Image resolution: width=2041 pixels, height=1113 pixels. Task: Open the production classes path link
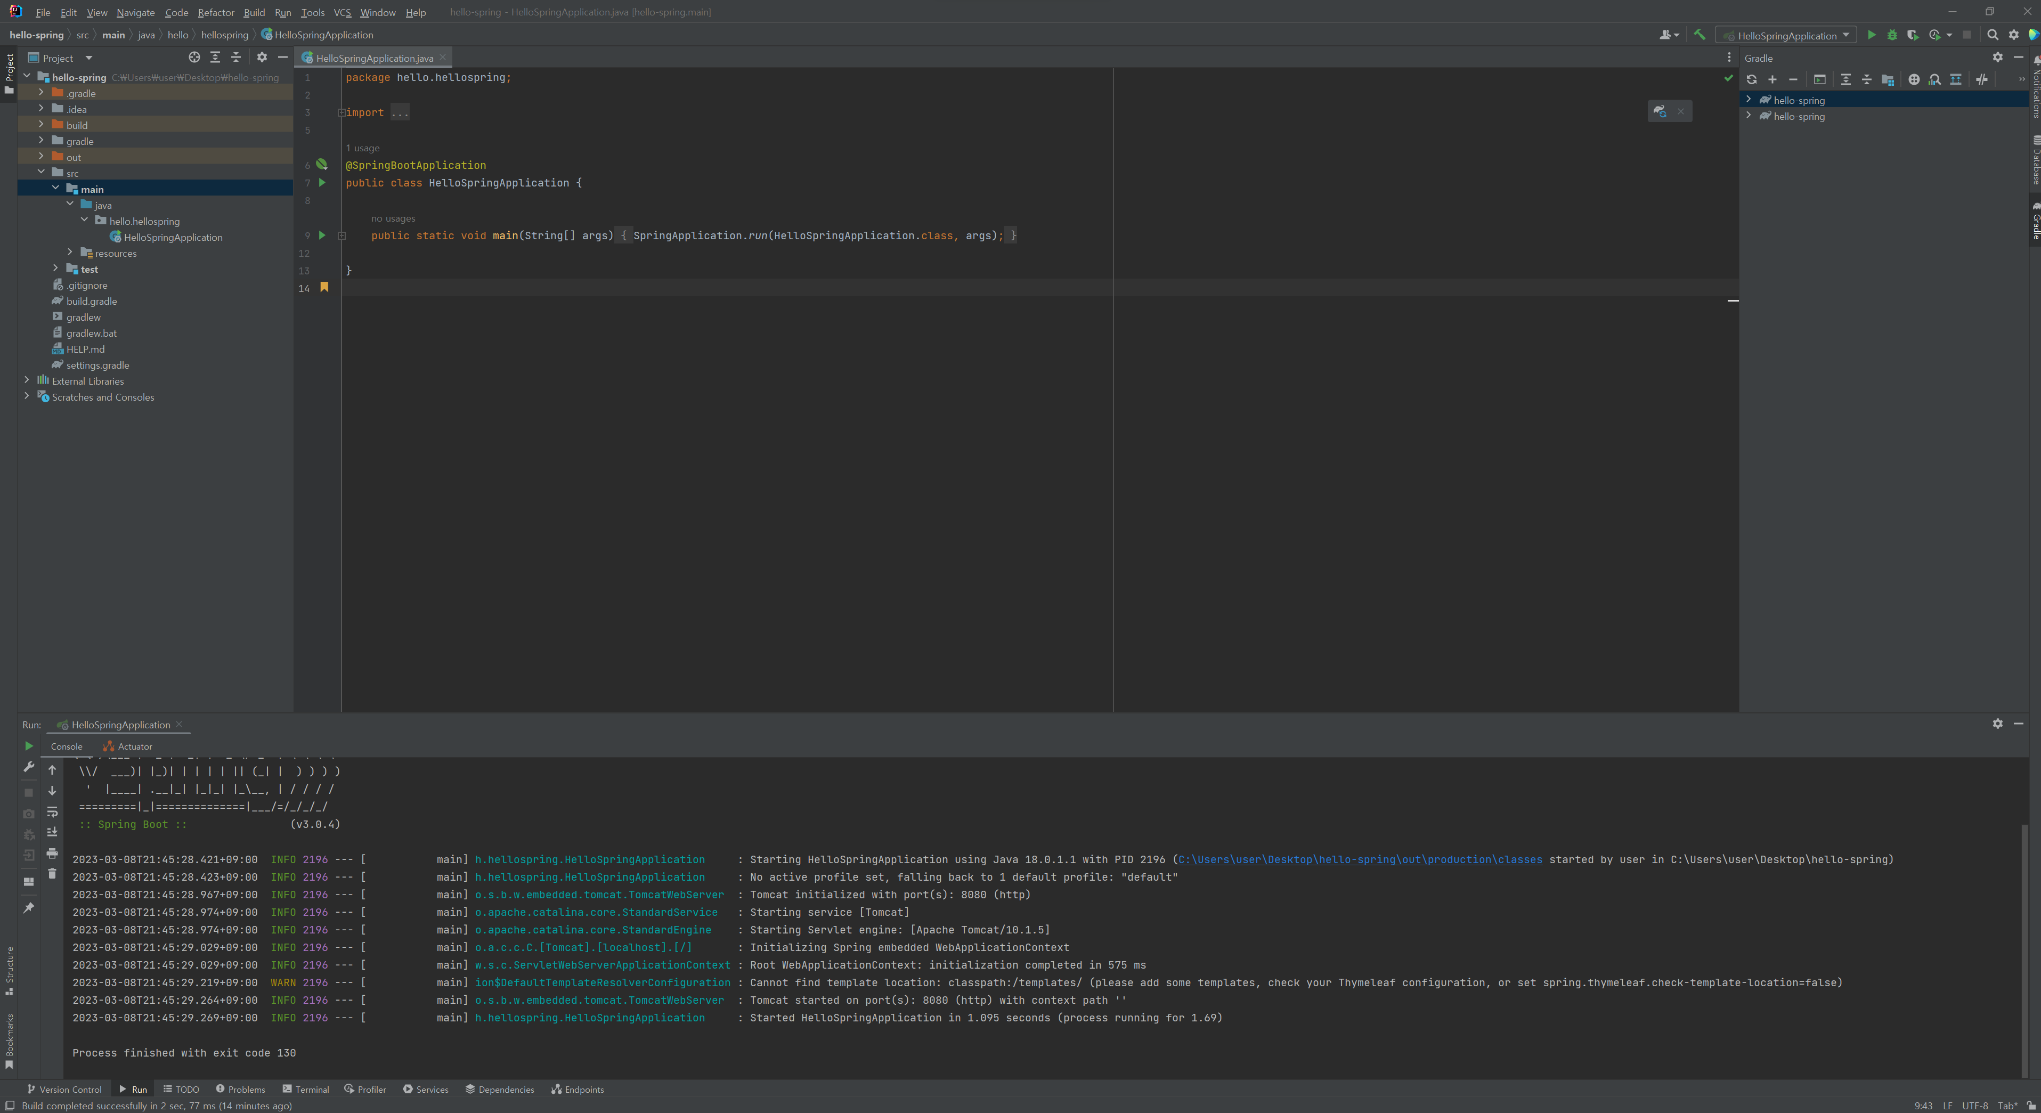(x=1360, y=859)
